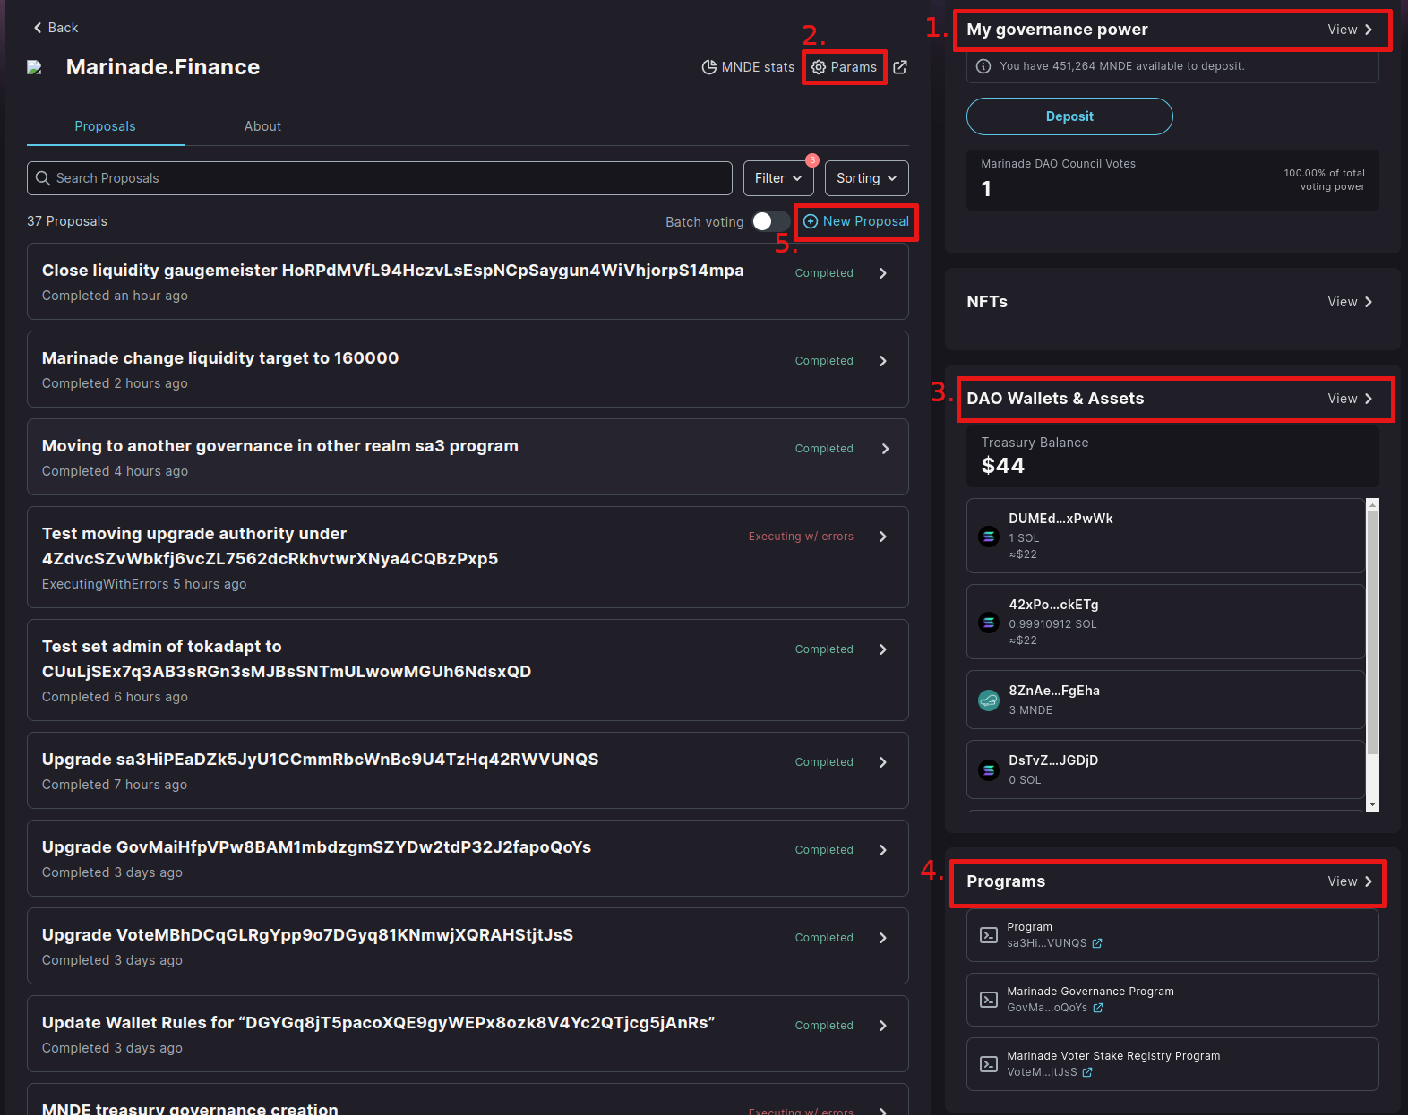Click the 100.00% of total voting power text
Viewport: 1408px width, 1117px height.
[x=1324, y=180]
